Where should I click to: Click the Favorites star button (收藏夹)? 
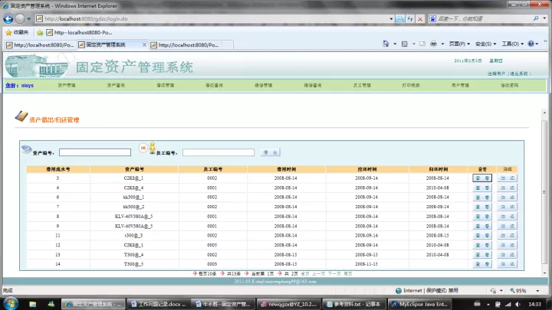17,32
